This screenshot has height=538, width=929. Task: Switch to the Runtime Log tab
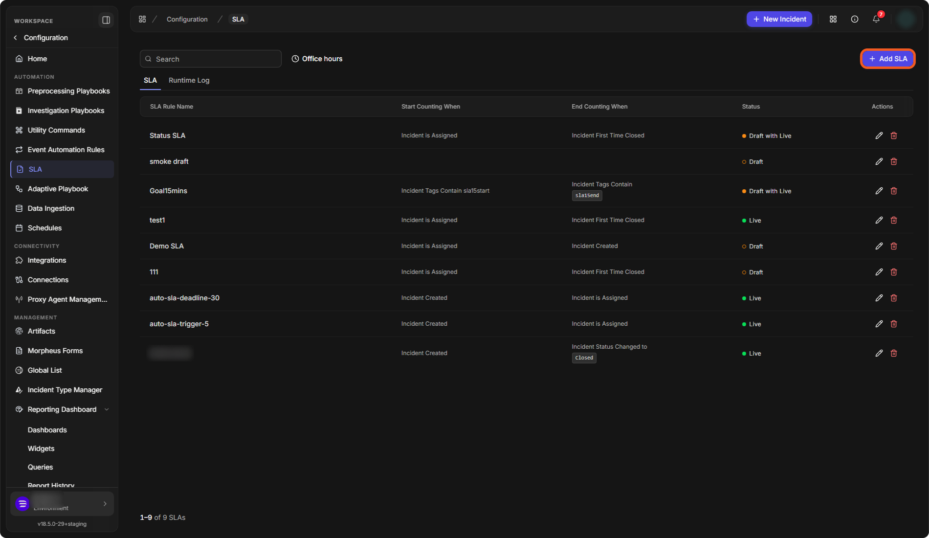[x=189, y=80]
